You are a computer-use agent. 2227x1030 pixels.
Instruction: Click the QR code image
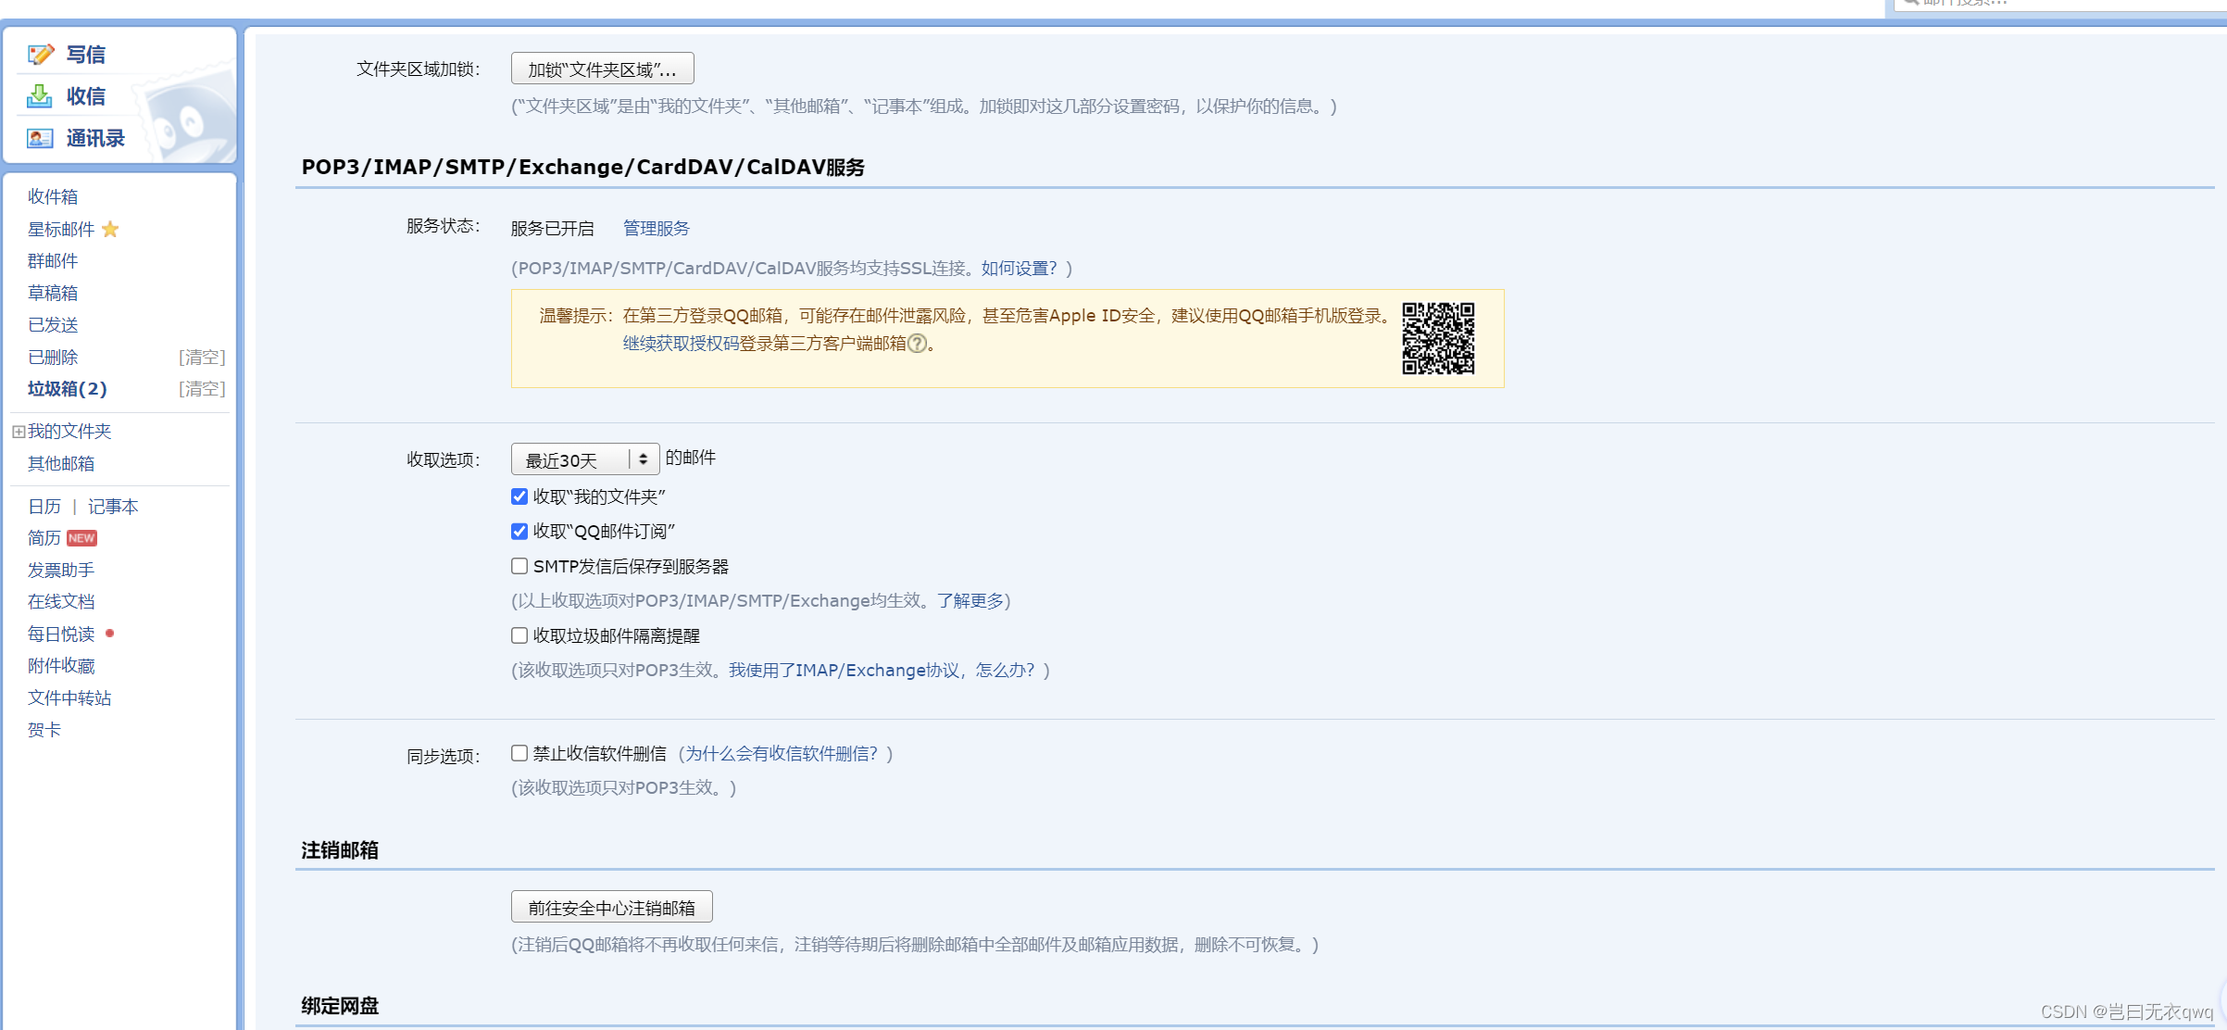click(1437, 338)
